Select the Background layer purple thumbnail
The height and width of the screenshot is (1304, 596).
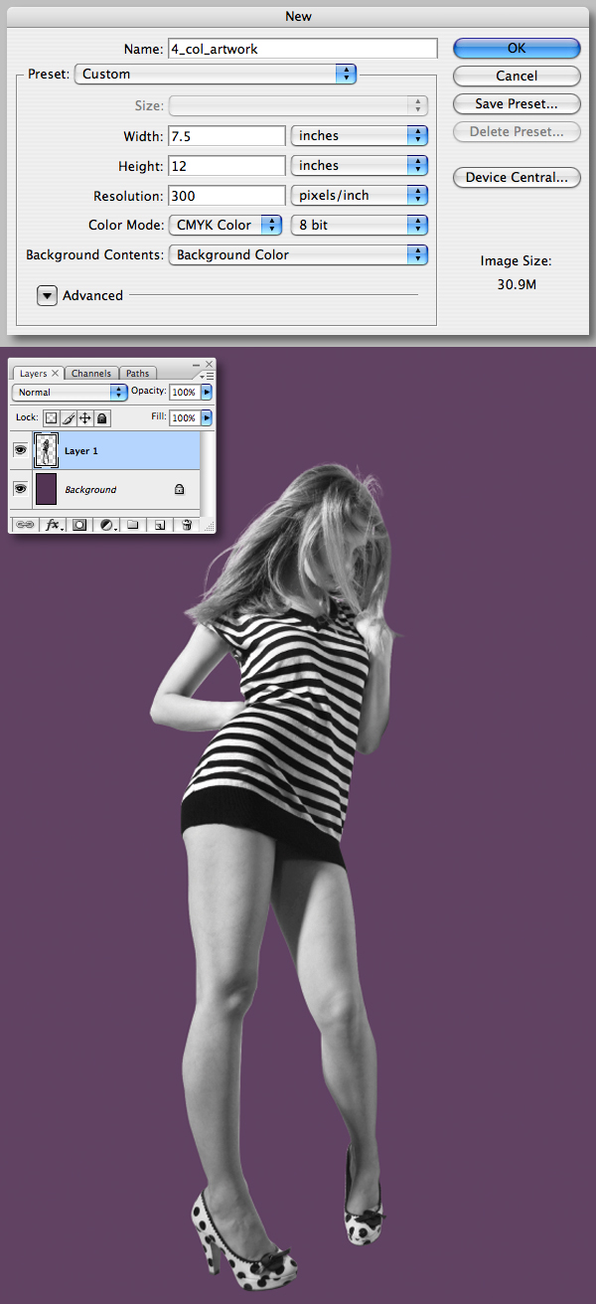(x=47, y=489)
